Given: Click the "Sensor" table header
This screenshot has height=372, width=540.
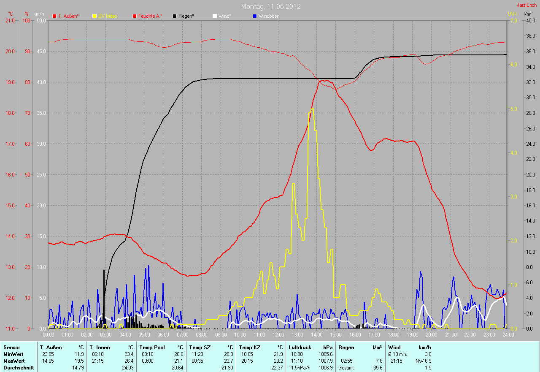Looking at the screenshot, I should 12,347.
